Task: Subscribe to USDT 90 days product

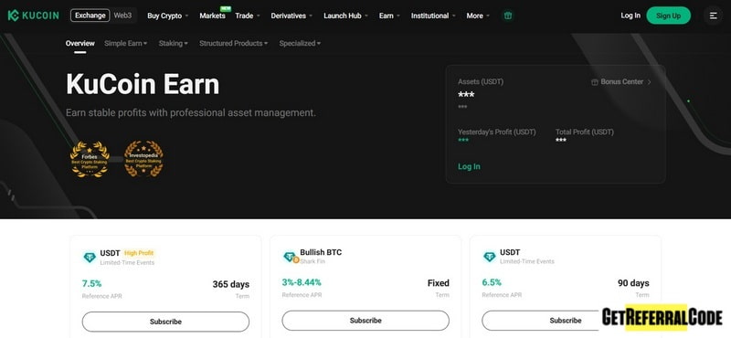Action: point(565,321)
